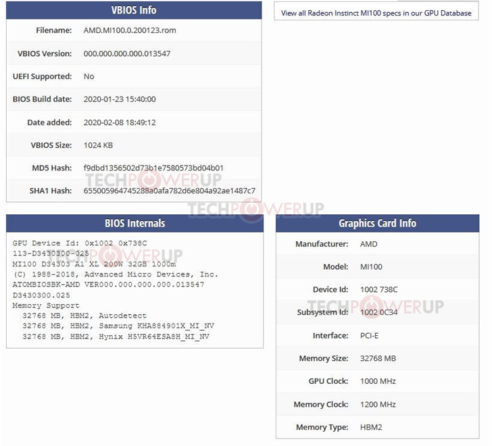Select the HBM2 Autodetect memory line
Viewport: 492px width, 446px height.
[x=84, y=316]
